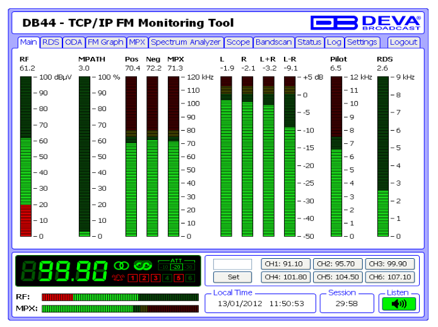
Task: Select the -10 attenuator indicator
Action: point(164,266)
